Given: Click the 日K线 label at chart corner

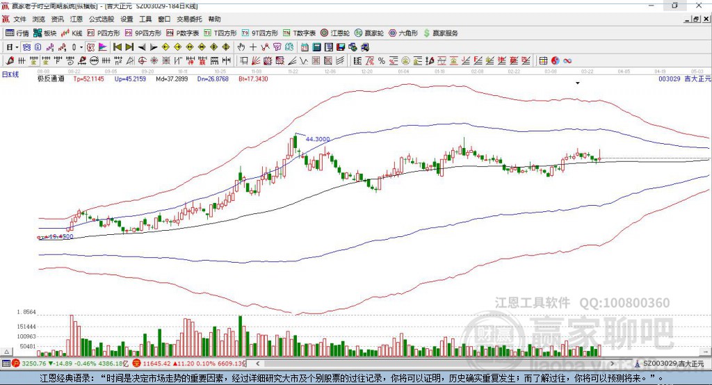Looking at the screenshot, I should [10, 74].
